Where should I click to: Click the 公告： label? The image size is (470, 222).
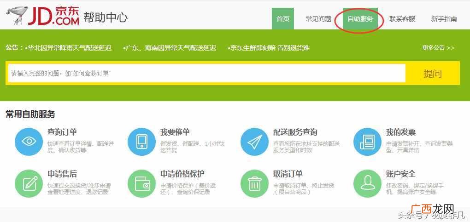(x=14, y=48)
